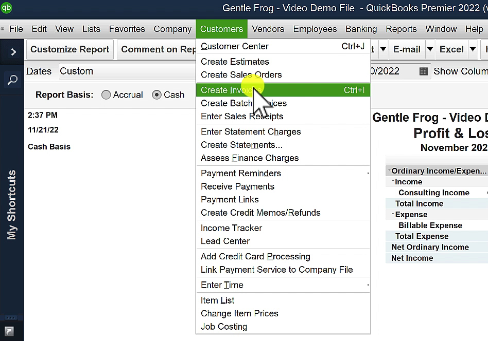The height and width of the screenshot is (341, 488).
Task: Choose Item List
Action: [x=283, y=300]
